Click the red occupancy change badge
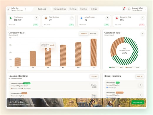Image resolution: width=153 pixels, height=115 pixels. [x=142, y=25]
